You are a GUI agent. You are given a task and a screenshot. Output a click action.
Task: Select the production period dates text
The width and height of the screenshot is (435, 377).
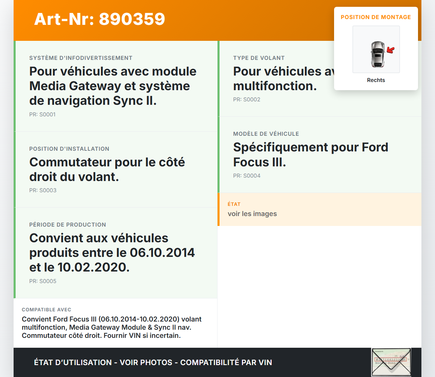pos(112,252)
